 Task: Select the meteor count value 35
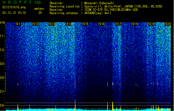coord(40,13)
